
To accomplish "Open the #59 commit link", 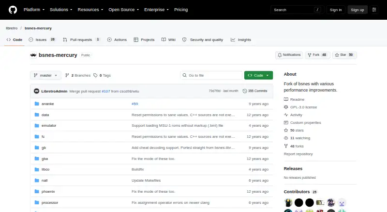I will (x=135, y=104).
